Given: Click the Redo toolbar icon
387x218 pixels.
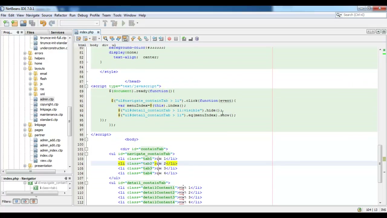Looking at the screenshot, I should click(52, 23).
